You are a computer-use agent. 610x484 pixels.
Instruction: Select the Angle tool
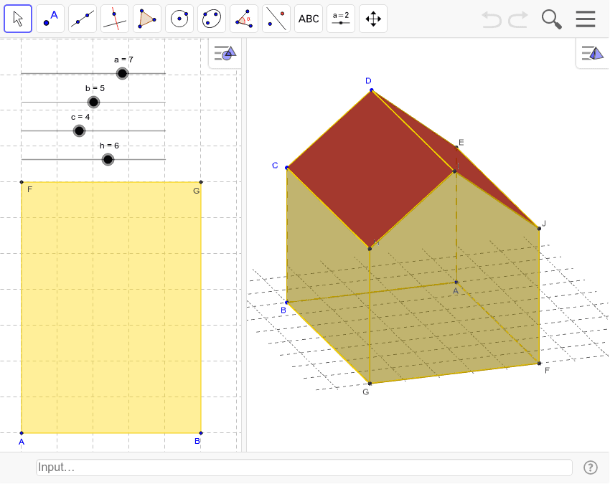(244, 19)
